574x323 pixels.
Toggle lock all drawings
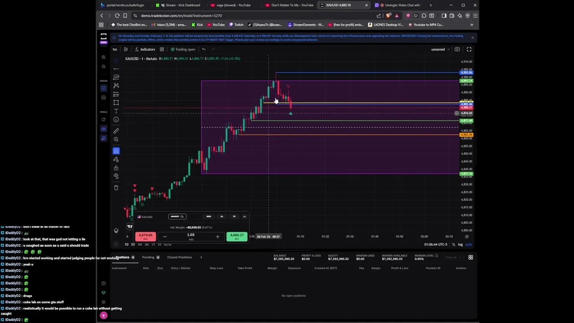click(x=116, y=168)
